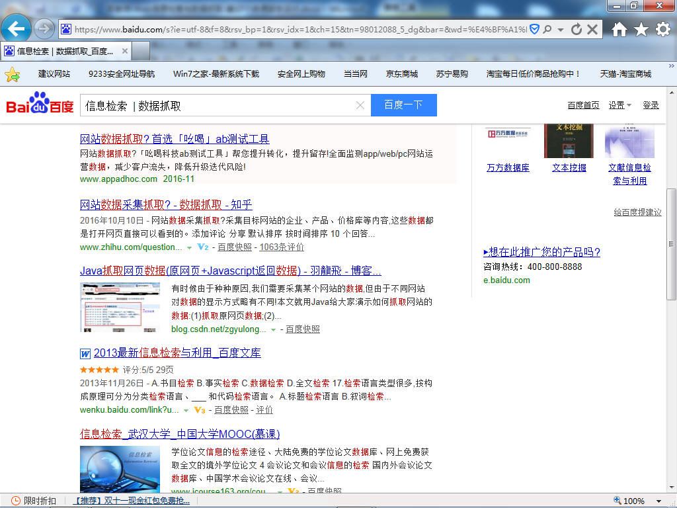
Task: Open 百度快照 for the csdn blog result
Action: [303, 329]
